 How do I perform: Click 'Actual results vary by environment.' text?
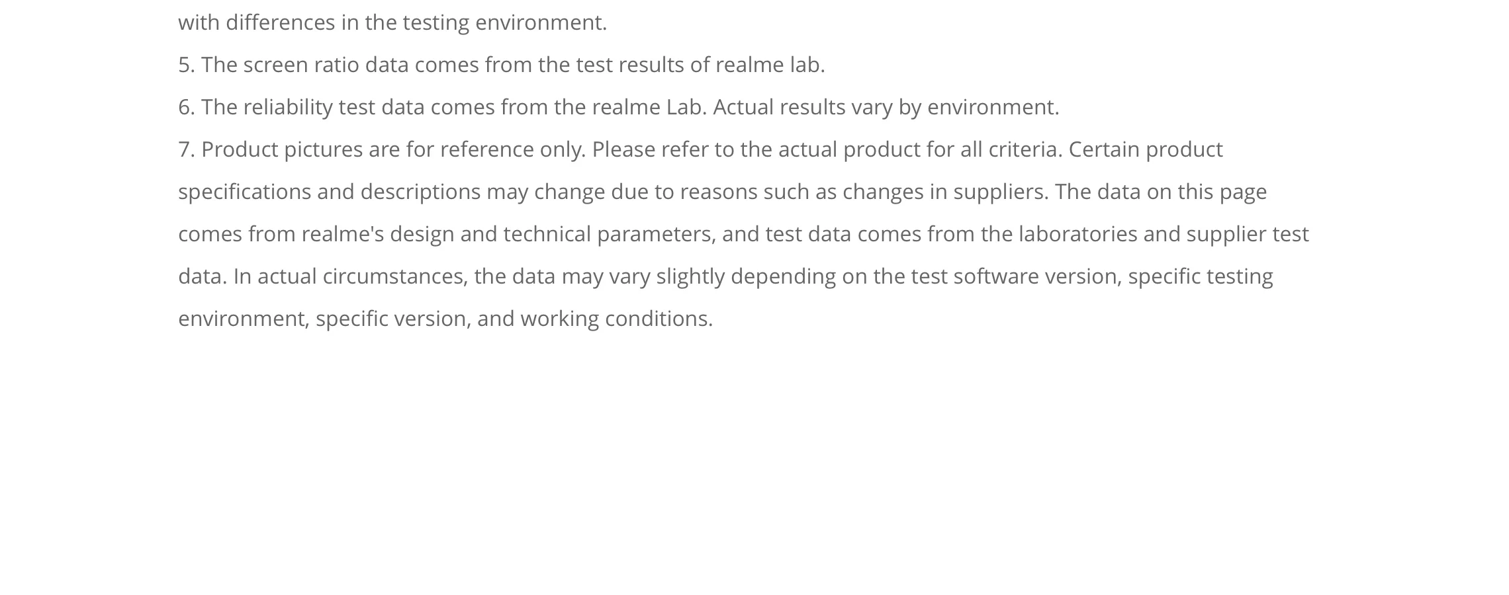coord(886,107)
